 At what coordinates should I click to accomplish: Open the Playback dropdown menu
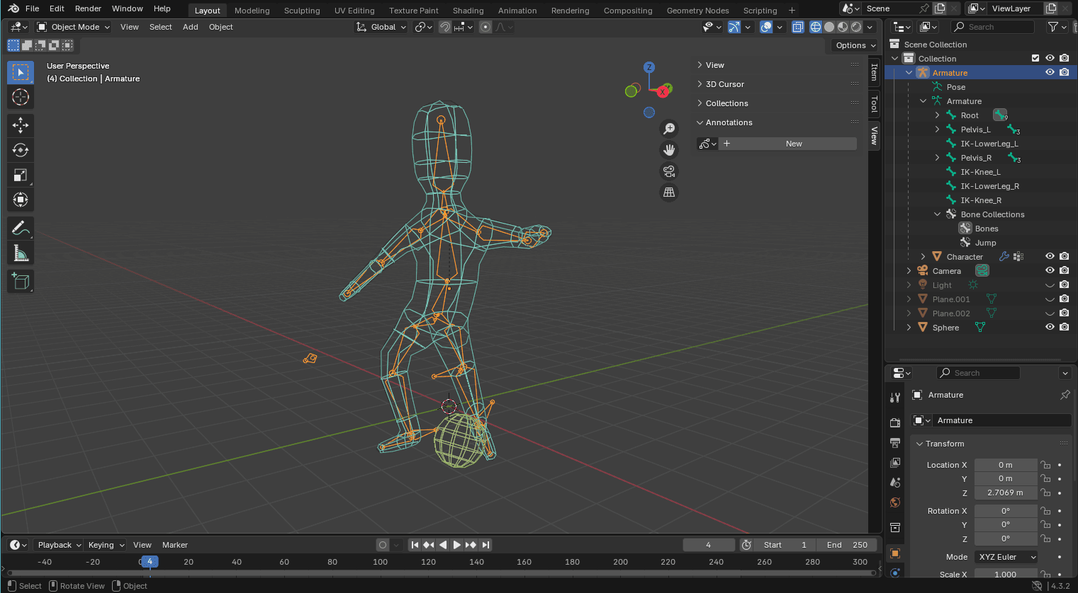point(59,545)
